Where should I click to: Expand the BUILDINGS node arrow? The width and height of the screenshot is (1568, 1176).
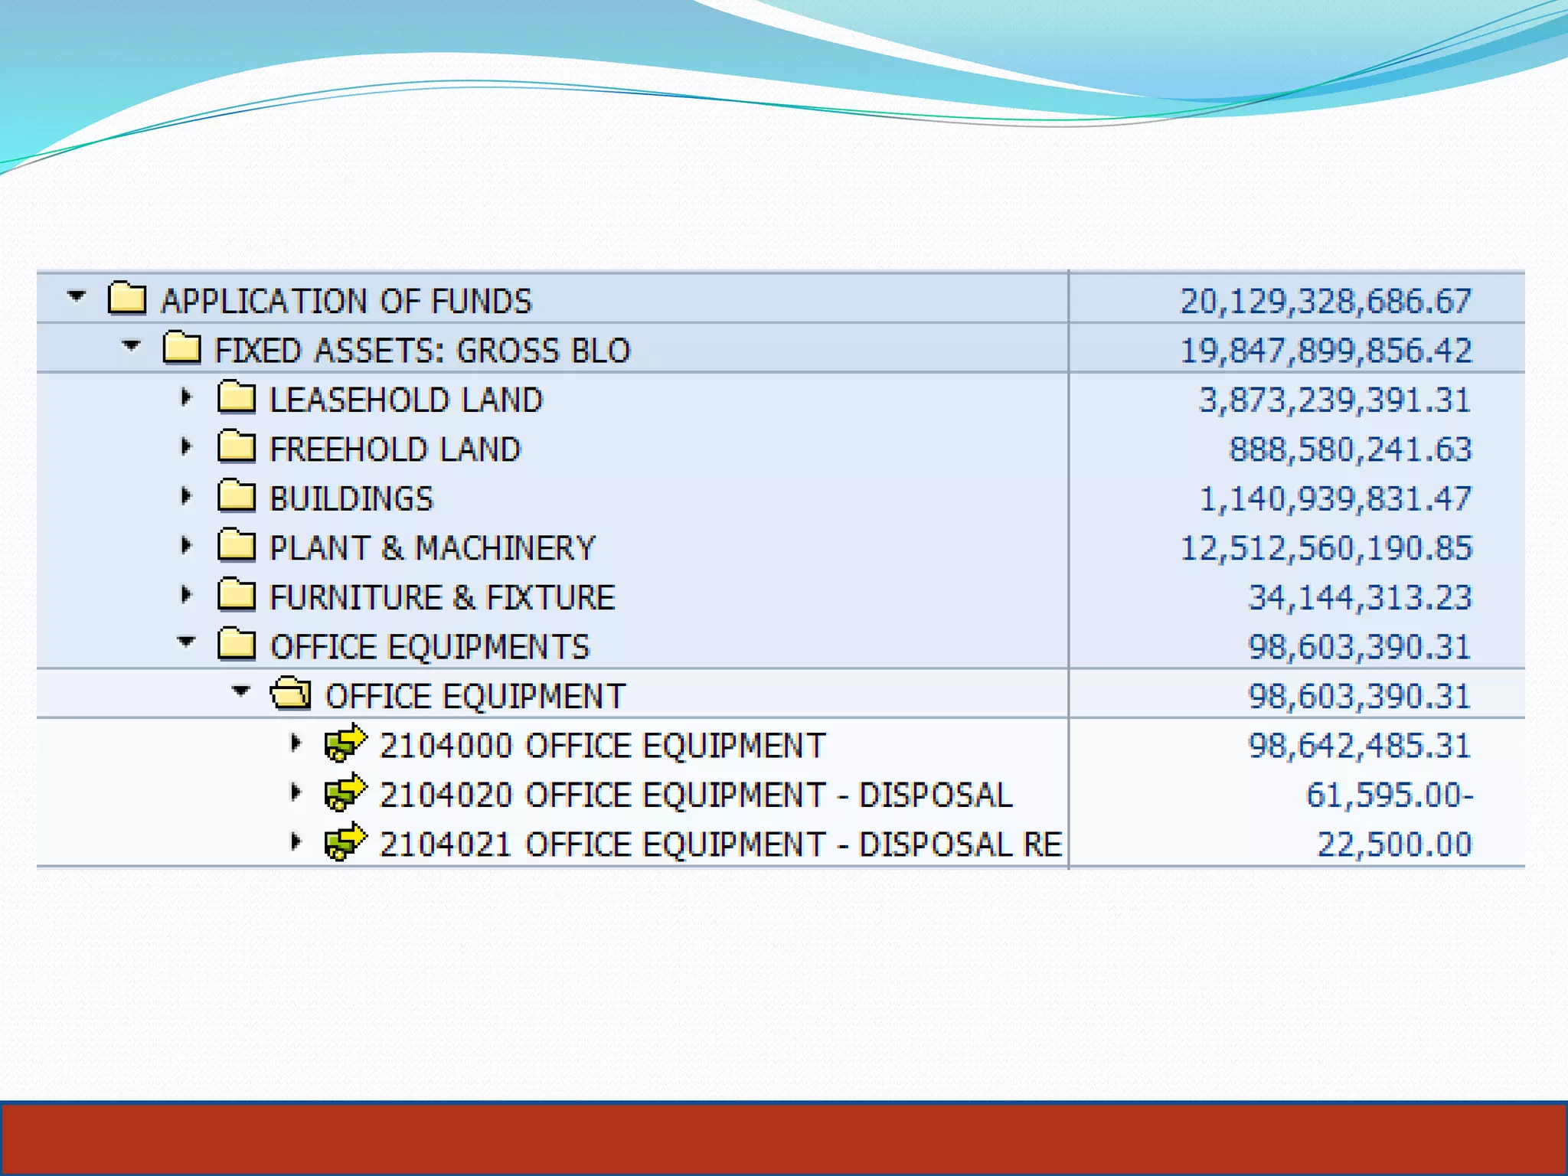tap(186, 496)
